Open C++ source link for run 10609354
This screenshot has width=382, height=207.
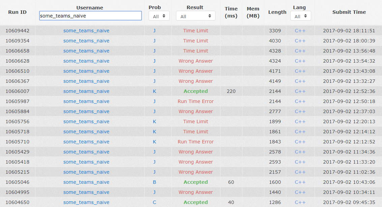(300, 41)
